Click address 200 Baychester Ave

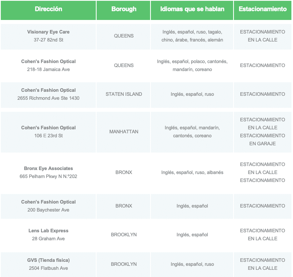48,210
